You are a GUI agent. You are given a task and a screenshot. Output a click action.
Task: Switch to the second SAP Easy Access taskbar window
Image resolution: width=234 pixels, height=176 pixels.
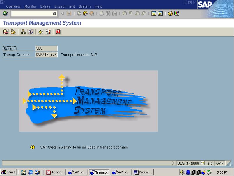coord(121,172)
